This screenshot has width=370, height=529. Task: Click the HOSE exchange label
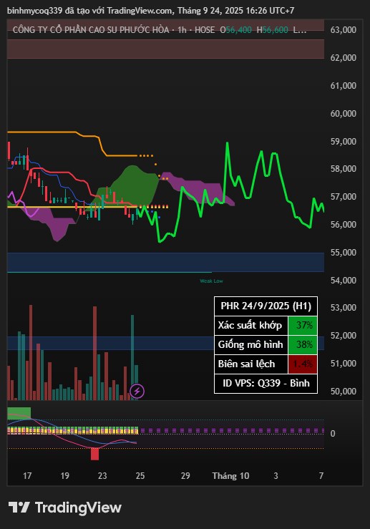tap(205, 30)
